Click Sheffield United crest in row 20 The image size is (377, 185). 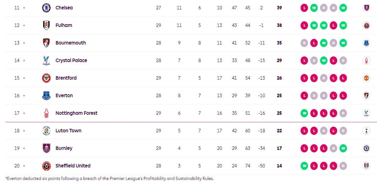(46, 166)
